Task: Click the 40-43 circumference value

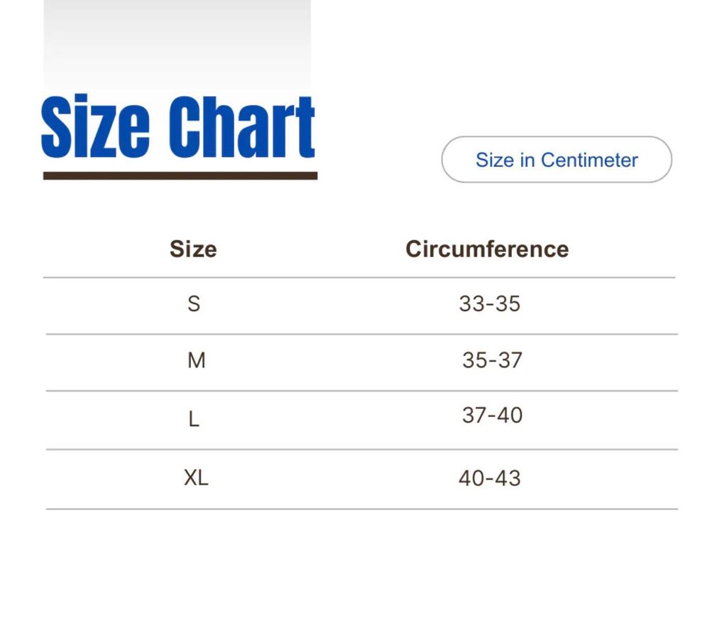Action: coord(490,478)
